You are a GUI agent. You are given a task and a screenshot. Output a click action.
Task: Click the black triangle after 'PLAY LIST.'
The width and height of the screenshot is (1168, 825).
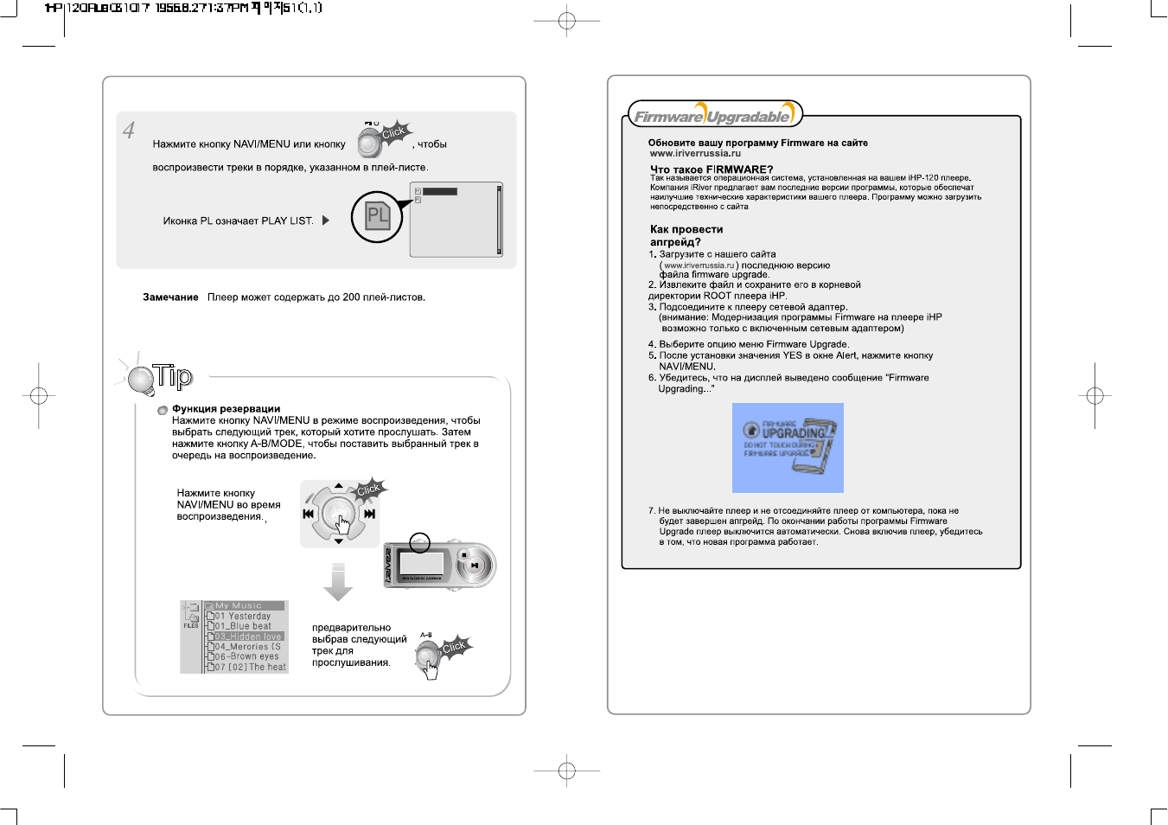pyautogui.click(x=326, y=221)
